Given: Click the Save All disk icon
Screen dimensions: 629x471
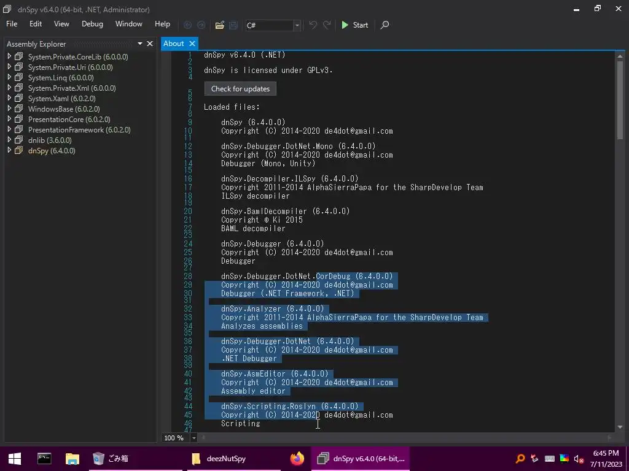Looking at the screenshot, I should (233, 25).
